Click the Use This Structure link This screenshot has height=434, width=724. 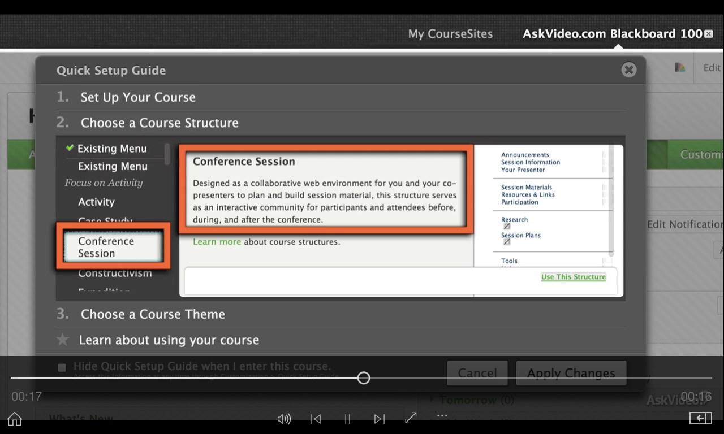pyautogui.click(x=573, y=277)
